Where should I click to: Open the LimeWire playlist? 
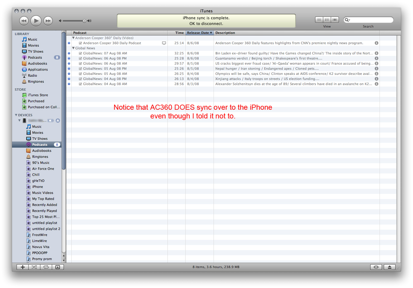[x=39, y=241]
